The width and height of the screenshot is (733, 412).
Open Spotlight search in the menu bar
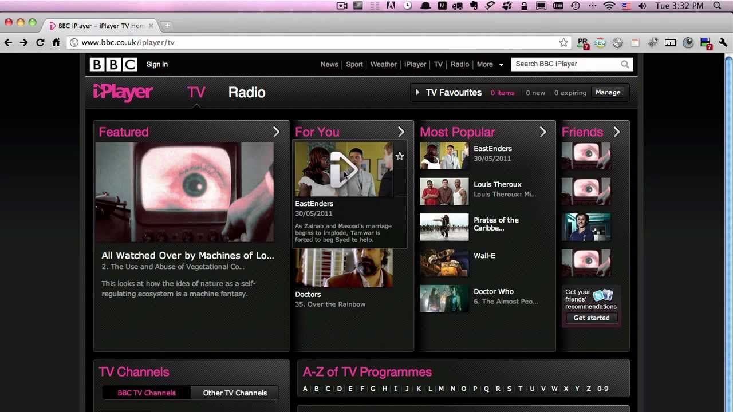pos(717,6)
